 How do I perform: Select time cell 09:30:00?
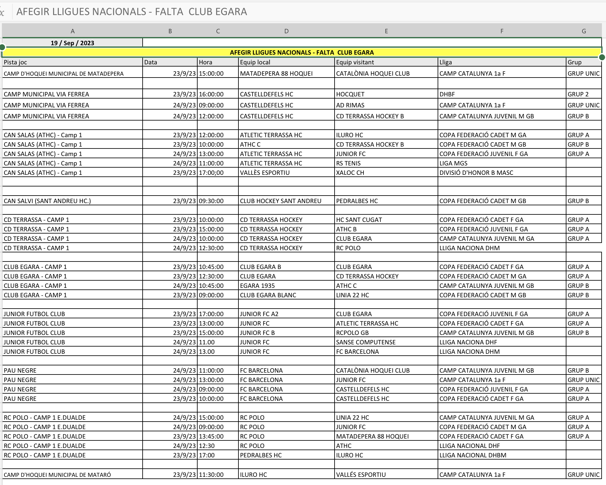point(218,201)
